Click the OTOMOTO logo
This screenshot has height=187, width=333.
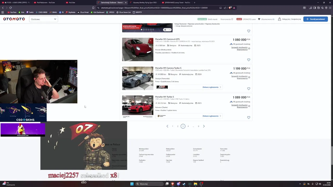14,19
